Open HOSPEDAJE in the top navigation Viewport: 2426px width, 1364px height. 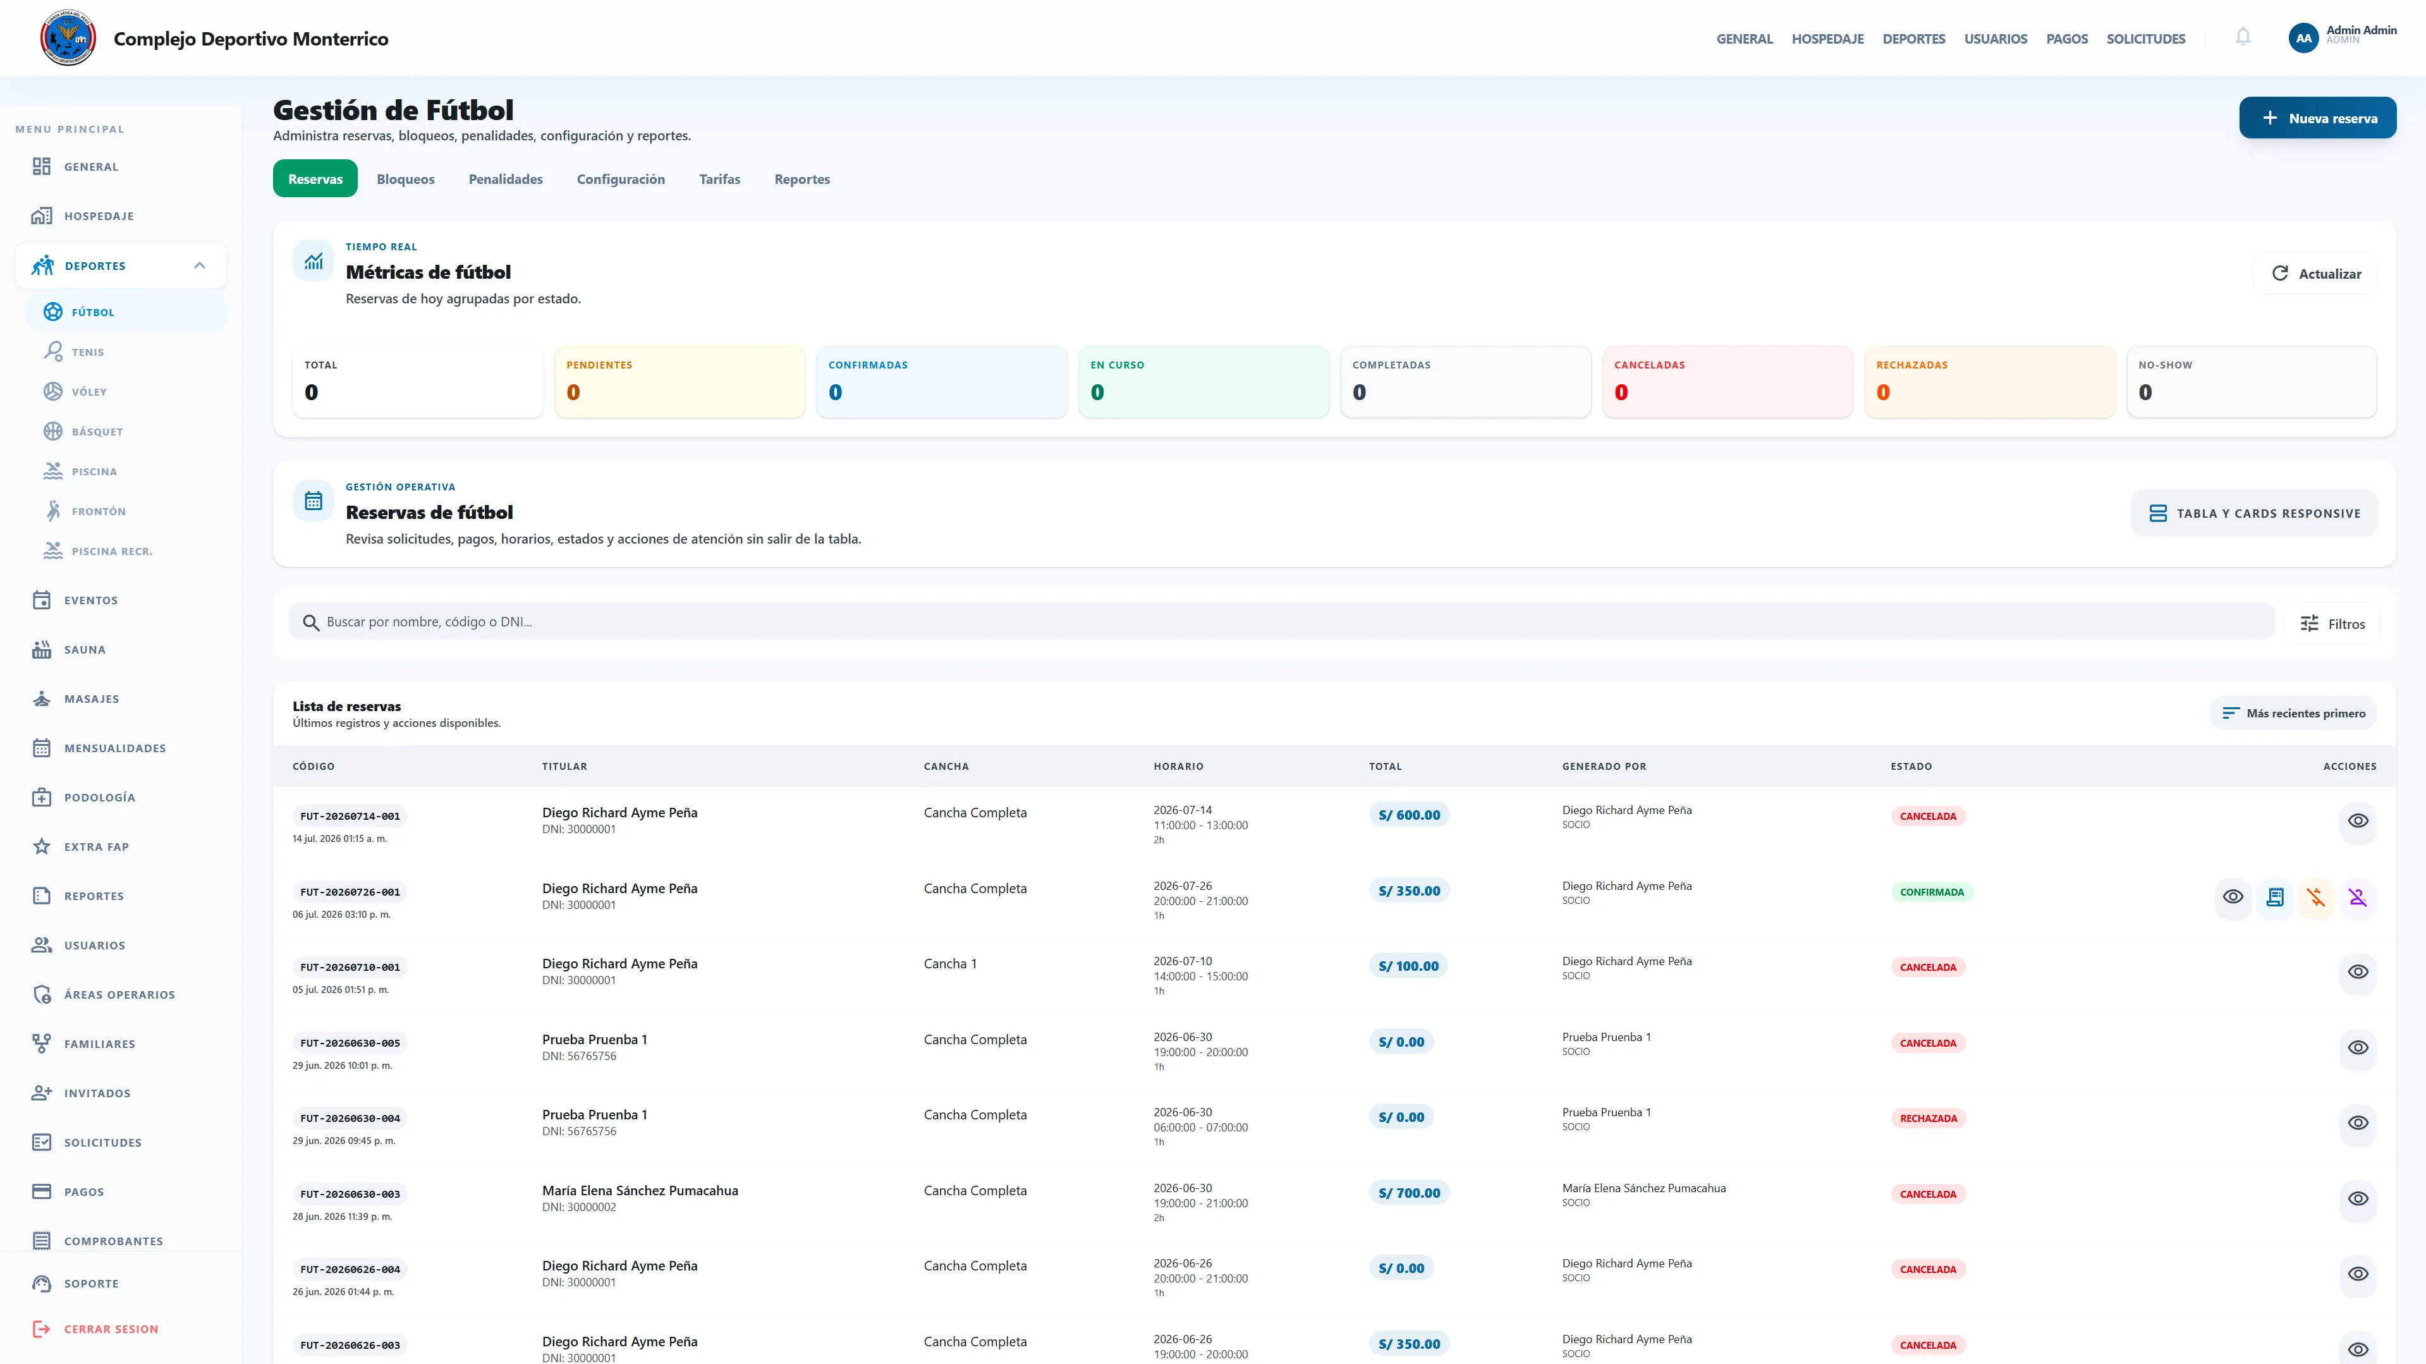[1827, 39]
